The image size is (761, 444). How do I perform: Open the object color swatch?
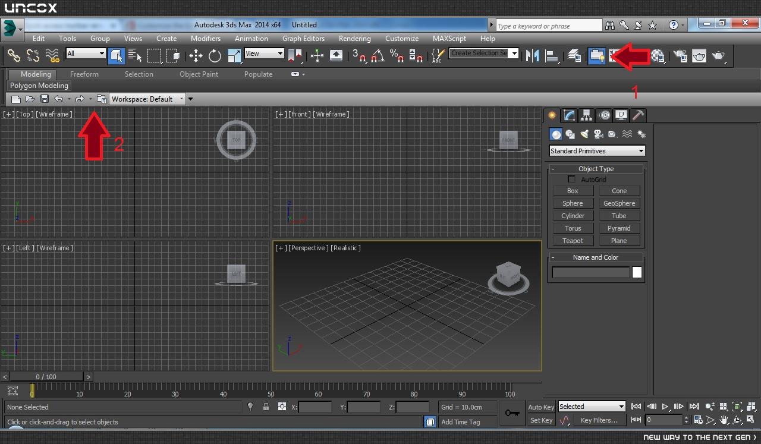[637, 272]
